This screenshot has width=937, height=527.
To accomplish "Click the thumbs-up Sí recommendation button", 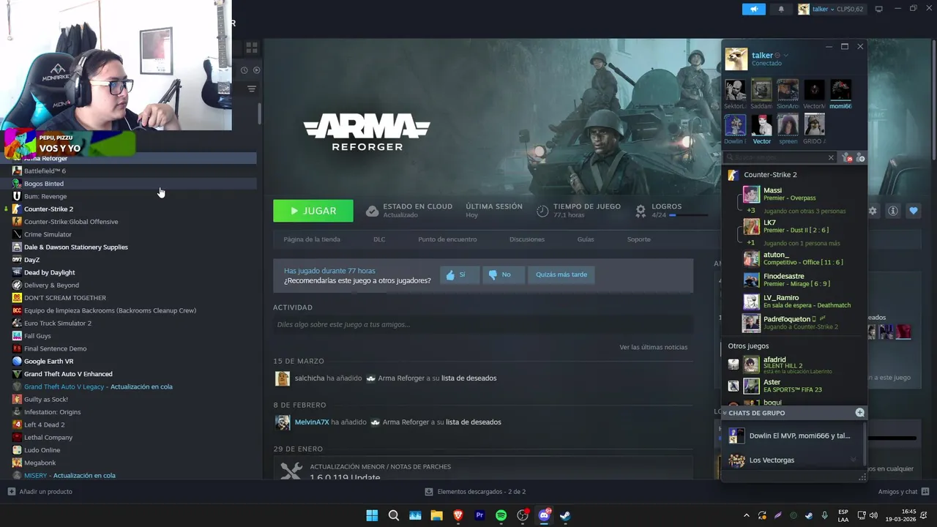I will pyautogui.click(x=460, y=274).
